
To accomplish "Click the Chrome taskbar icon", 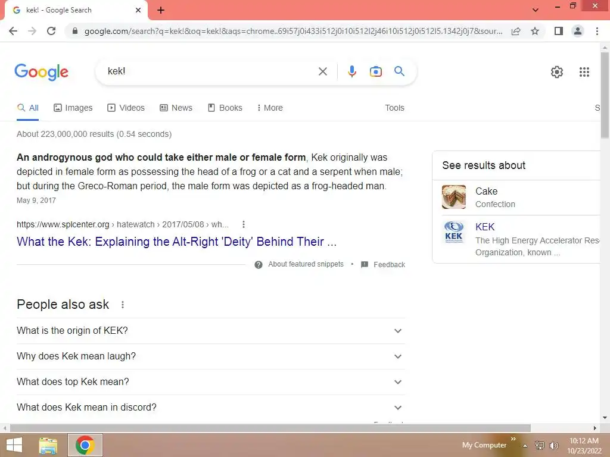I will pos(85,445).
